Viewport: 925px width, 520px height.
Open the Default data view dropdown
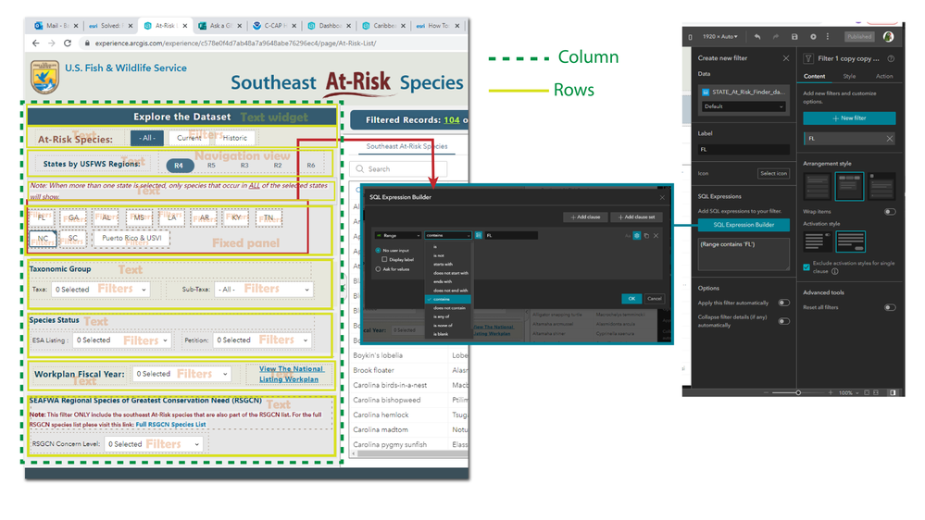tap(744, 106)
